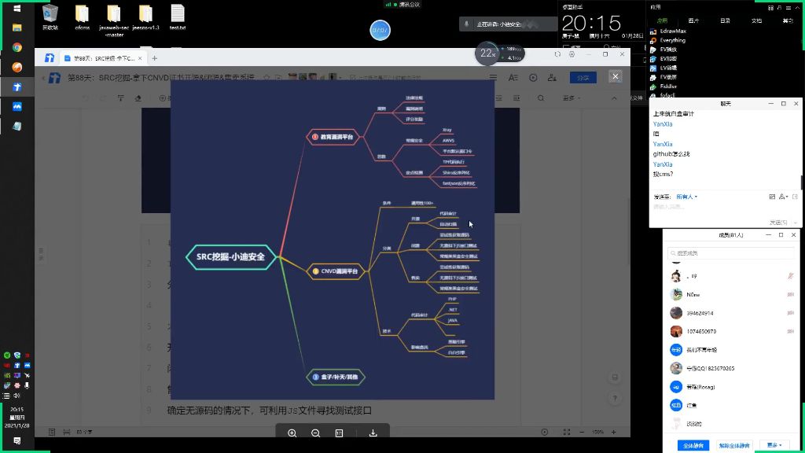This screenshot has height=453, width=805.
Task: Click 解除全体静音 unmute all button
Action: (734, 445)
